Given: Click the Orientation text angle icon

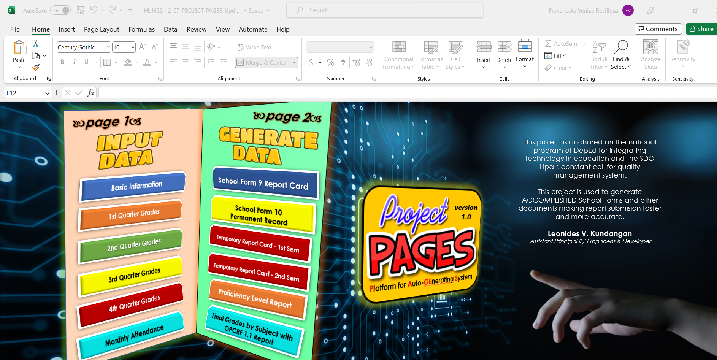Looking at the screenshot, I should pyautogui.click(x=211, y=47).
